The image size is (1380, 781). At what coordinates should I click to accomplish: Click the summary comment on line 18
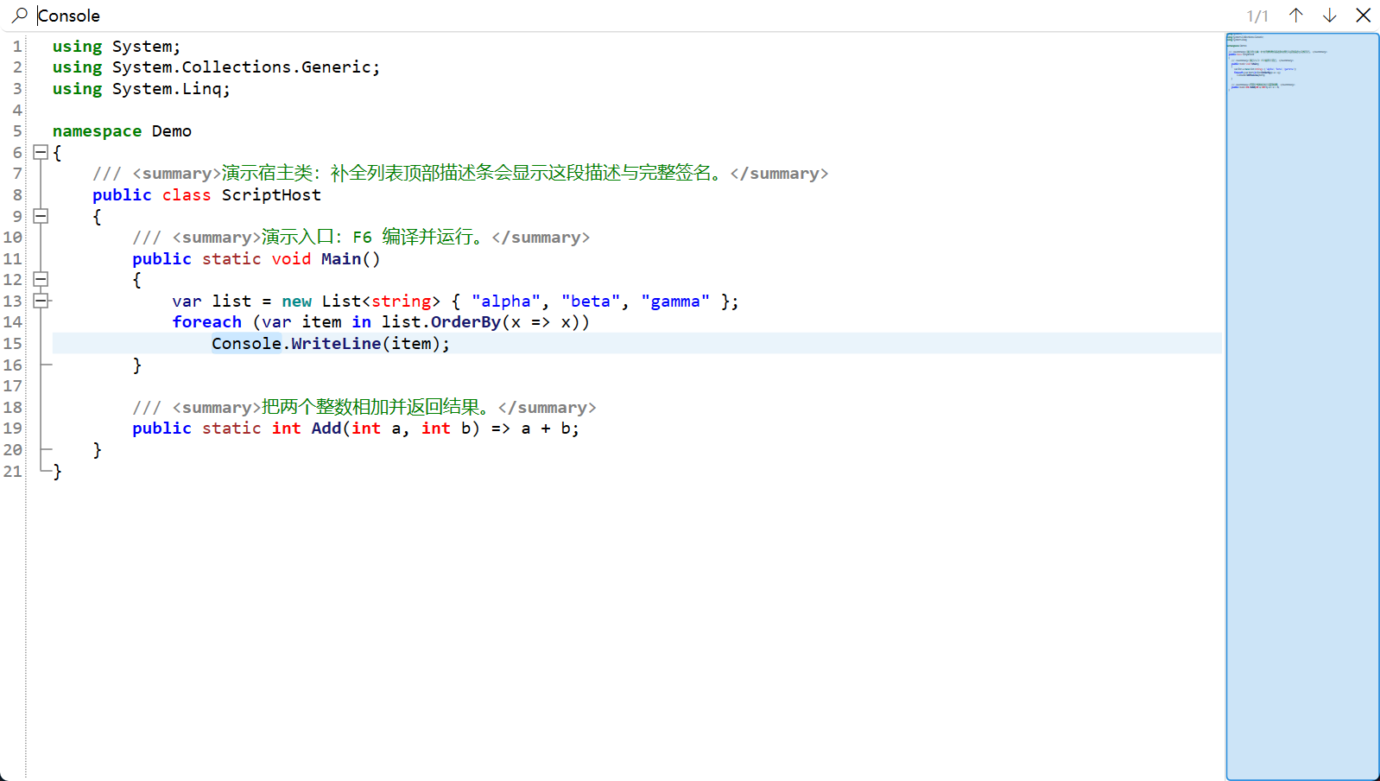tap(364, 407)
